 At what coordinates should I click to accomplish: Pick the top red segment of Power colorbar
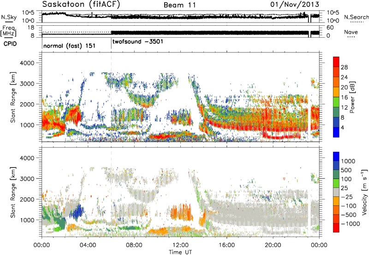(x=336, y=62)
